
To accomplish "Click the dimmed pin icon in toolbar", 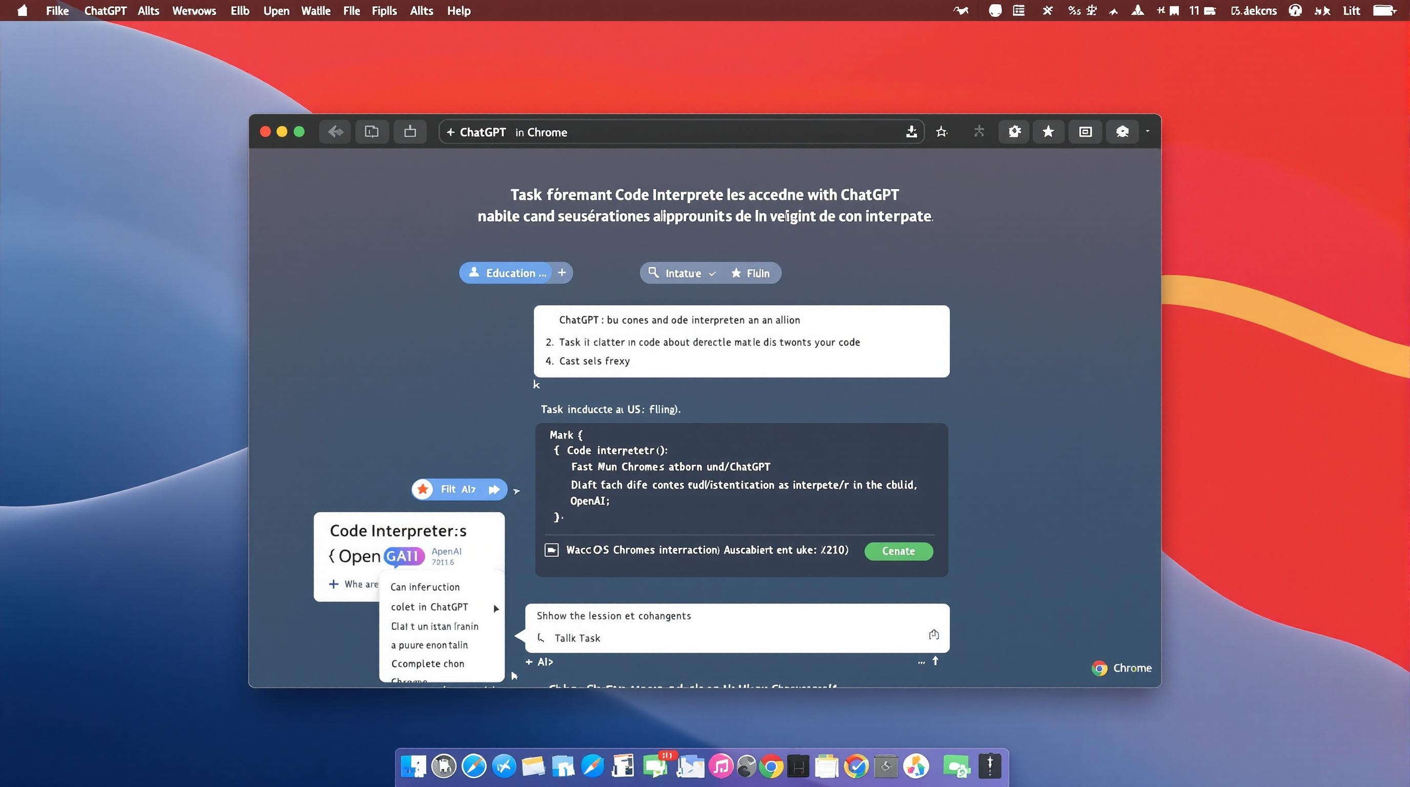I will [x=979, y=131].
